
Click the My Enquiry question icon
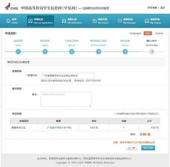[147, 21]
